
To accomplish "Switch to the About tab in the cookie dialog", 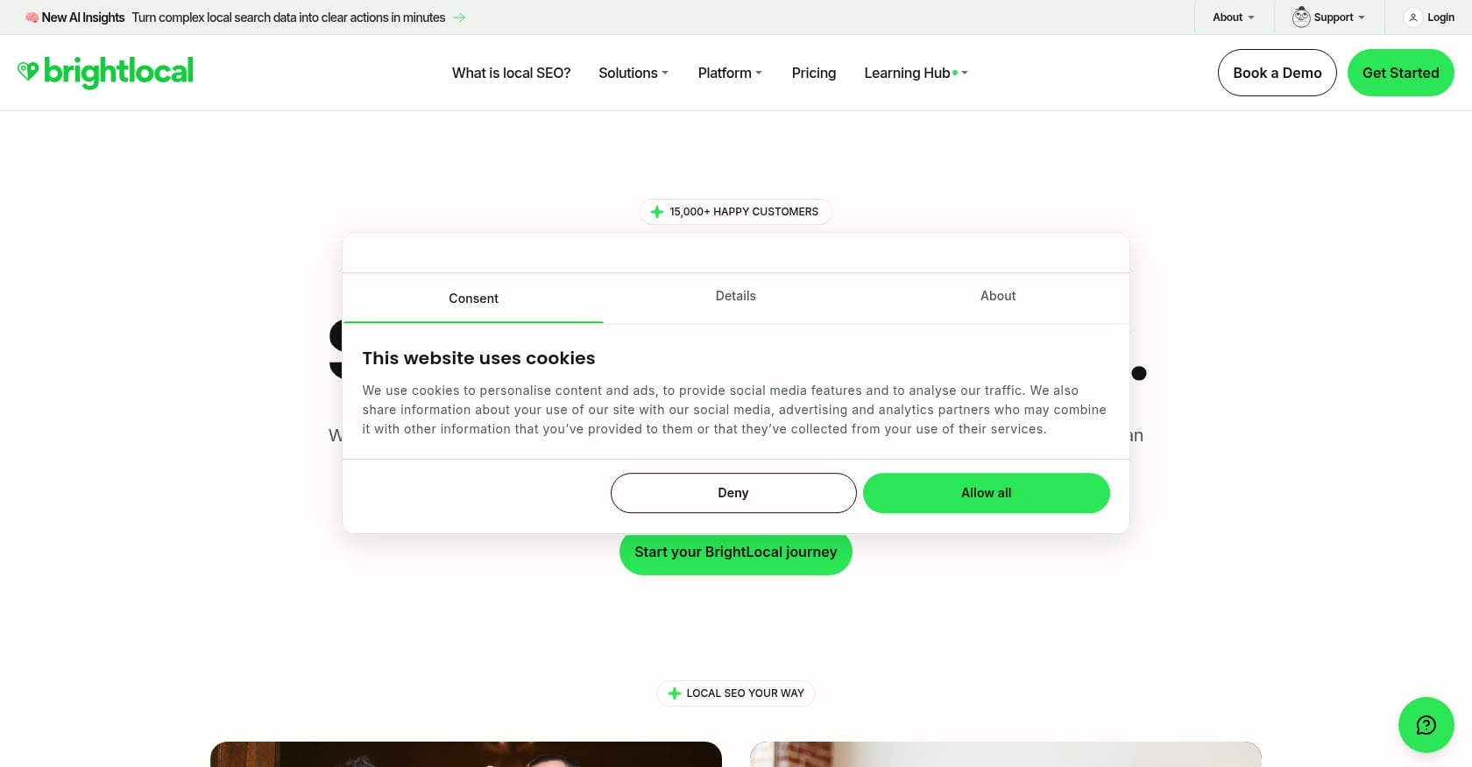I will (998, 296).
